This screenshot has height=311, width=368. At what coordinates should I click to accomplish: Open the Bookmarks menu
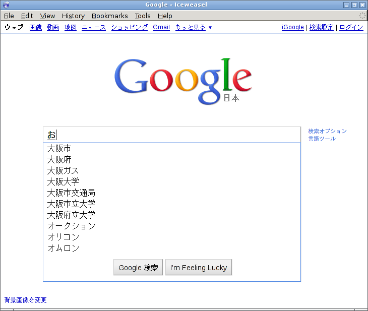coord(109,16)
